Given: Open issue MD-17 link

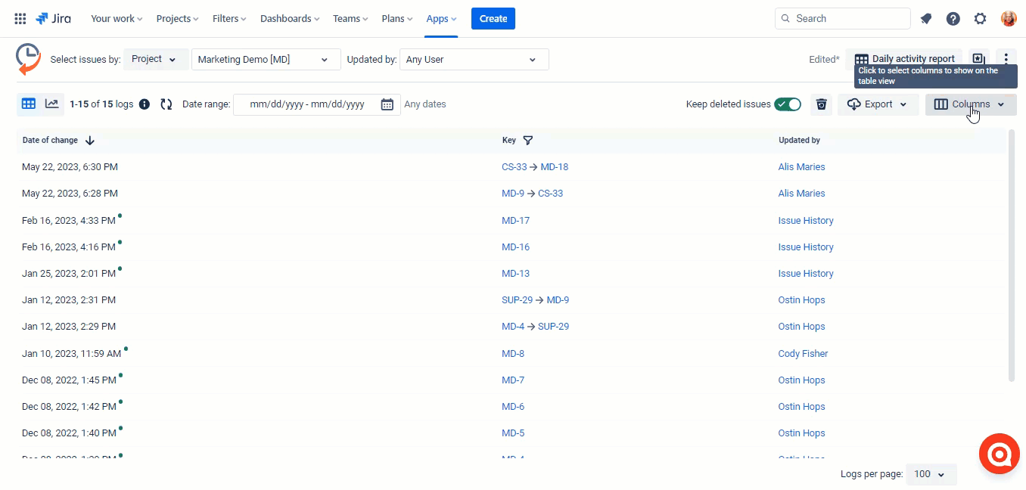Looking at the screenshot, I should pos(515,221).
